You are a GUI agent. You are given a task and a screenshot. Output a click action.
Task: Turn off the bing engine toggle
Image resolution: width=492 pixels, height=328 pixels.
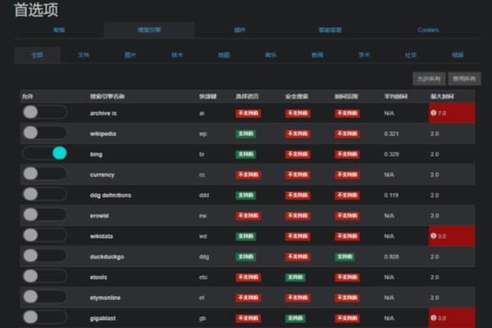[x=44, y=153]
